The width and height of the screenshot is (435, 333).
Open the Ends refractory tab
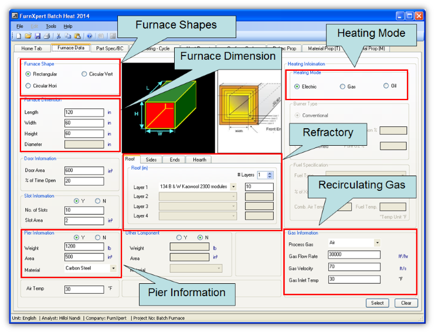pos(175,160)
